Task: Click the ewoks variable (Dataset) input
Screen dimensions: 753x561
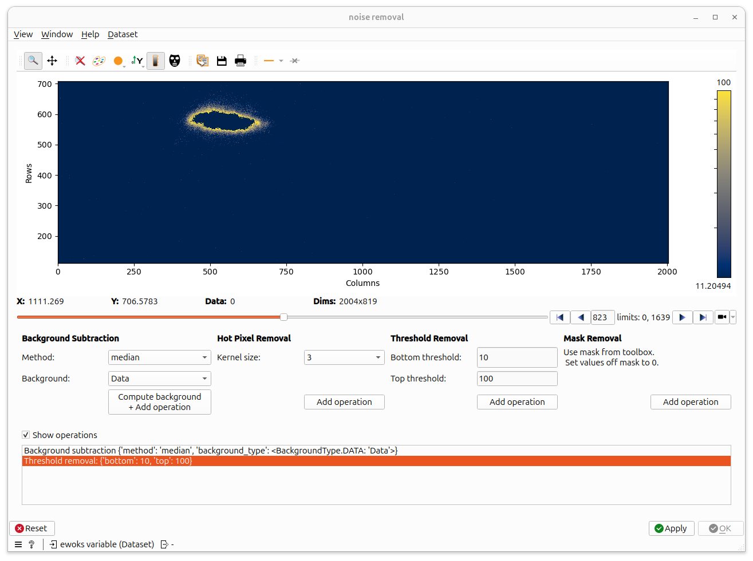Action: (102, 544)
